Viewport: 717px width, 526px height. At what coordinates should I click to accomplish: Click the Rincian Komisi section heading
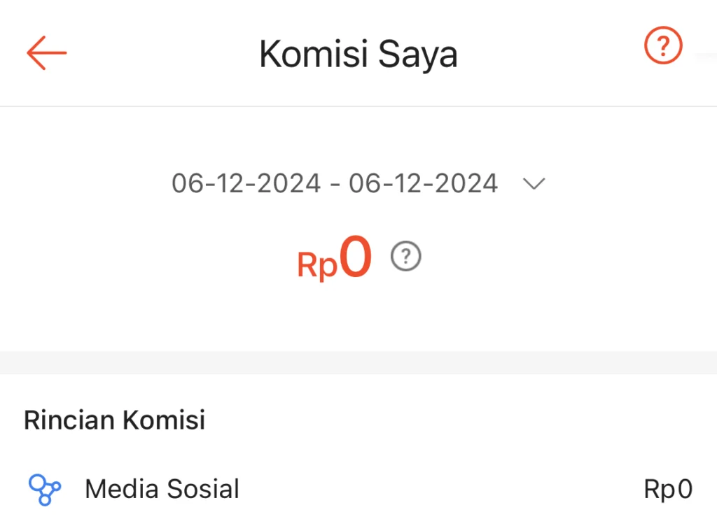click(115, 420)
